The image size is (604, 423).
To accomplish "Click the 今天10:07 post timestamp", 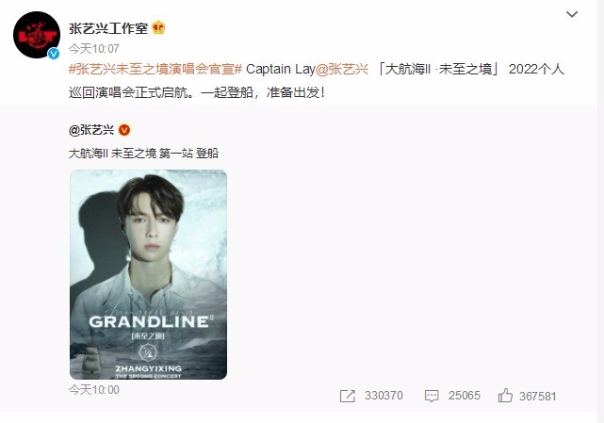I will click(x=94, y=49).
